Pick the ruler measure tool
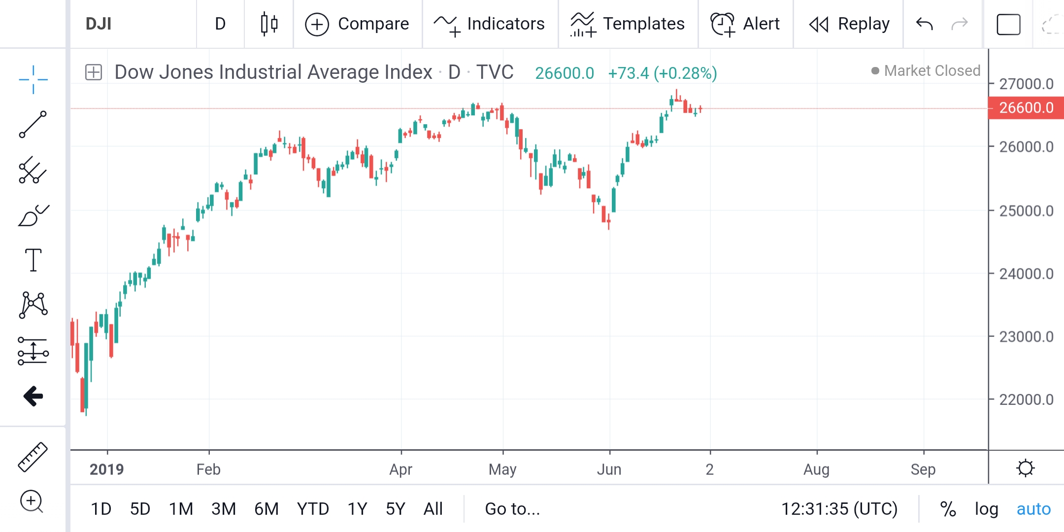Screen dimensions: 1064x532 click(33, 457)
